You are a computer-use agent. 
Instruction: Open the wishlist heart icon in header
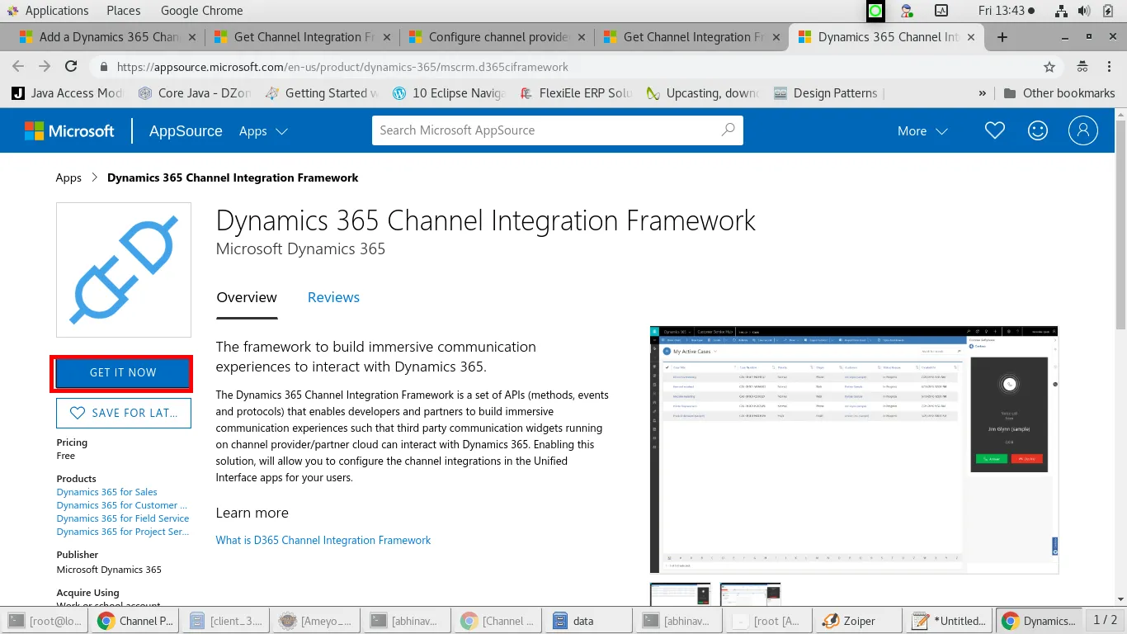point(995,130)
